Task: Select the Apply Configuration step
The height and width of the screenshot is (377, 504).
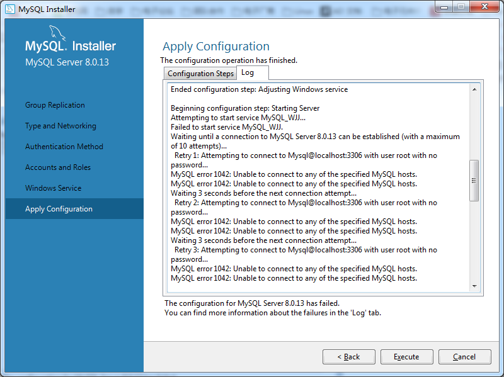Action: click(x=74, y=209)
